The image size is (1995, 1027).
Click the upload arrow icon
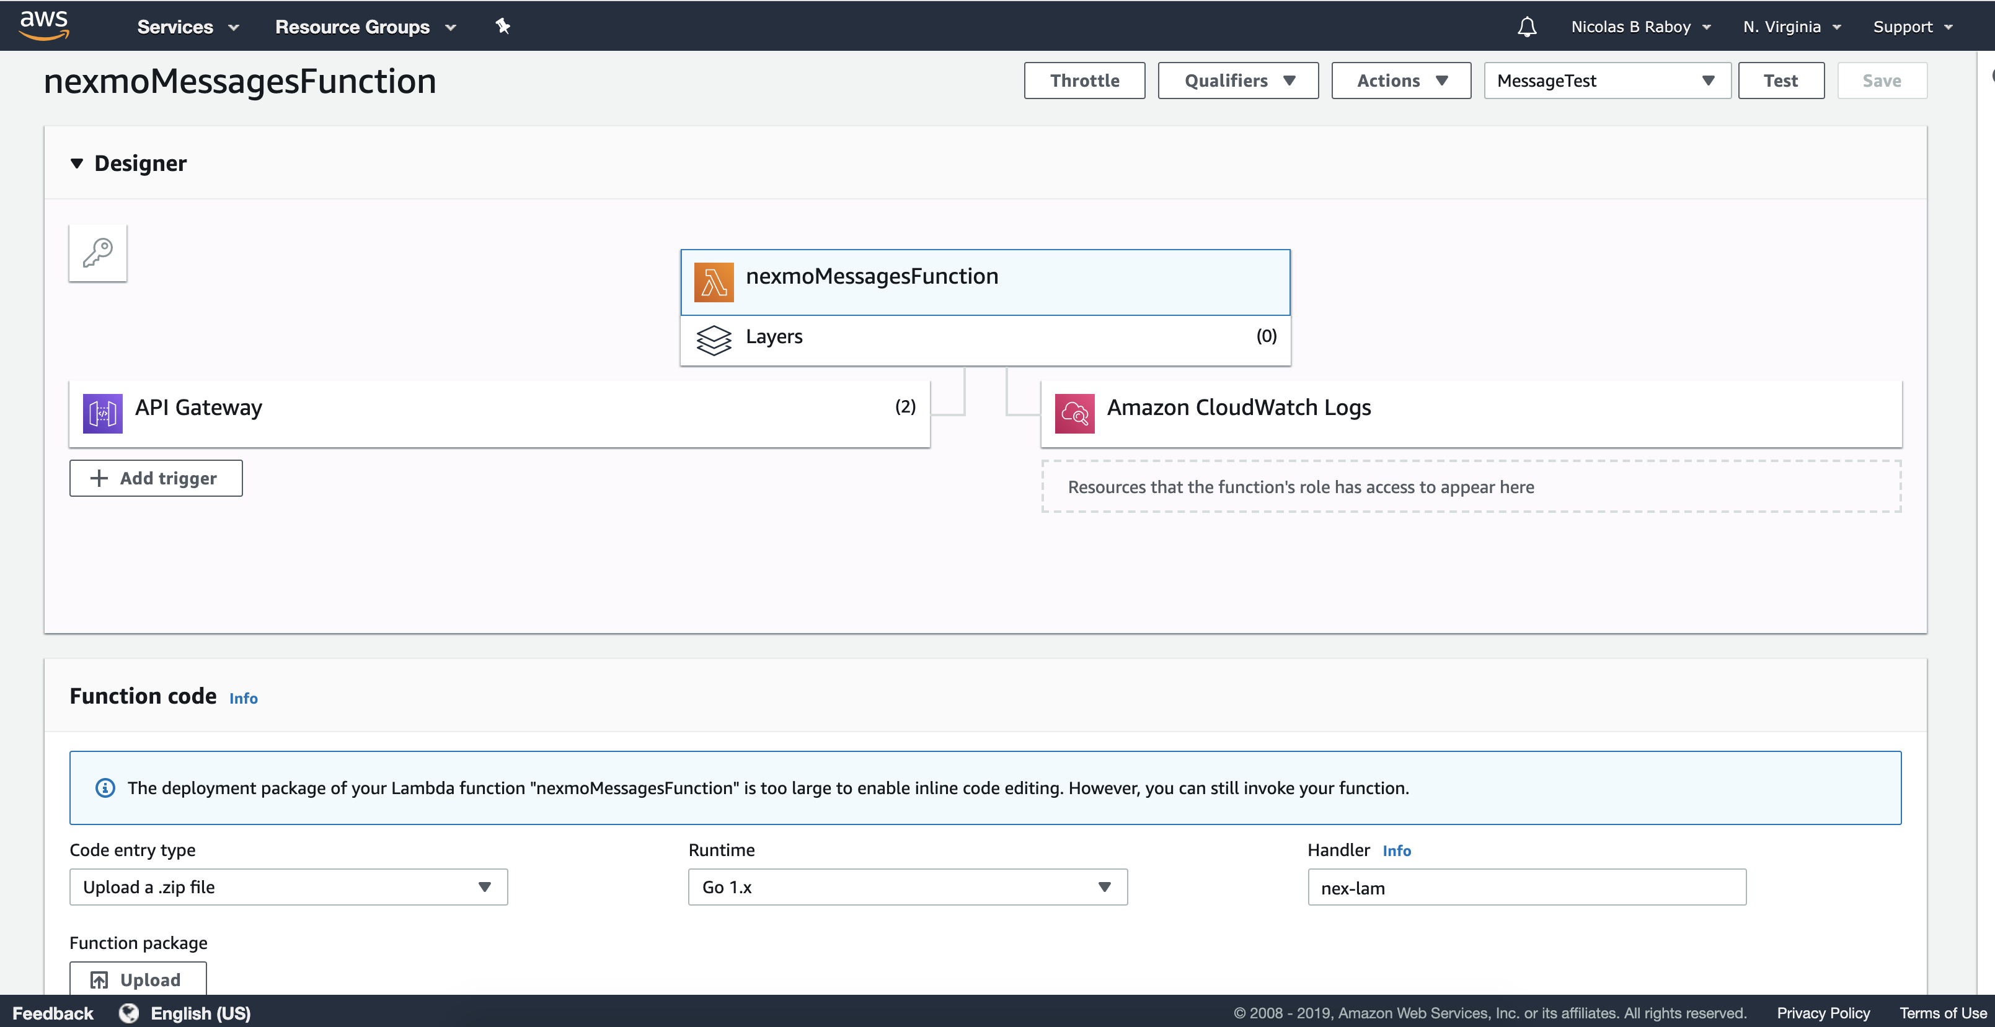click(x=99, y=980)
